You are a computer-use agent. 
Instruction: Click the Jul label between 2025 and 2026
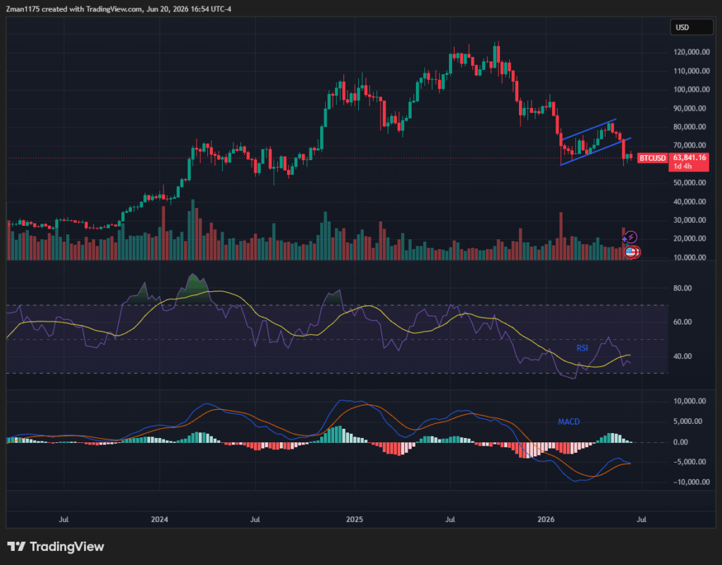tap(450, 519)
